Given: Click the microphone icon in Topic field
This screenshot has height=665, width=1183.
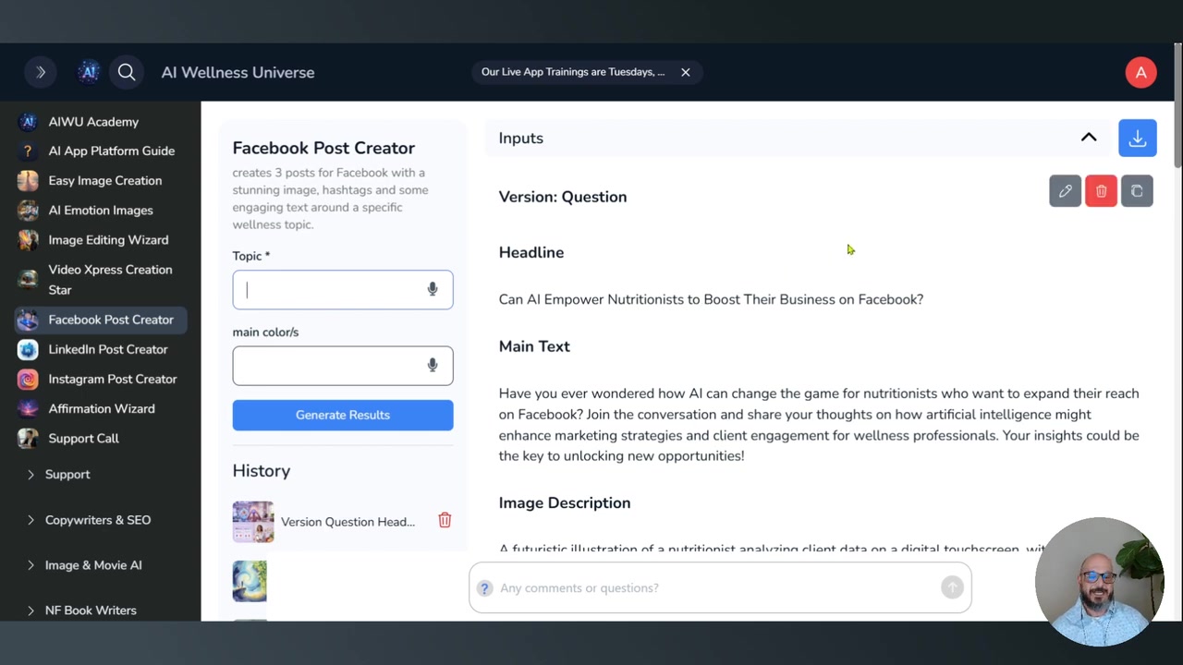Looking at the screenshot, I should tap(433, 290).
